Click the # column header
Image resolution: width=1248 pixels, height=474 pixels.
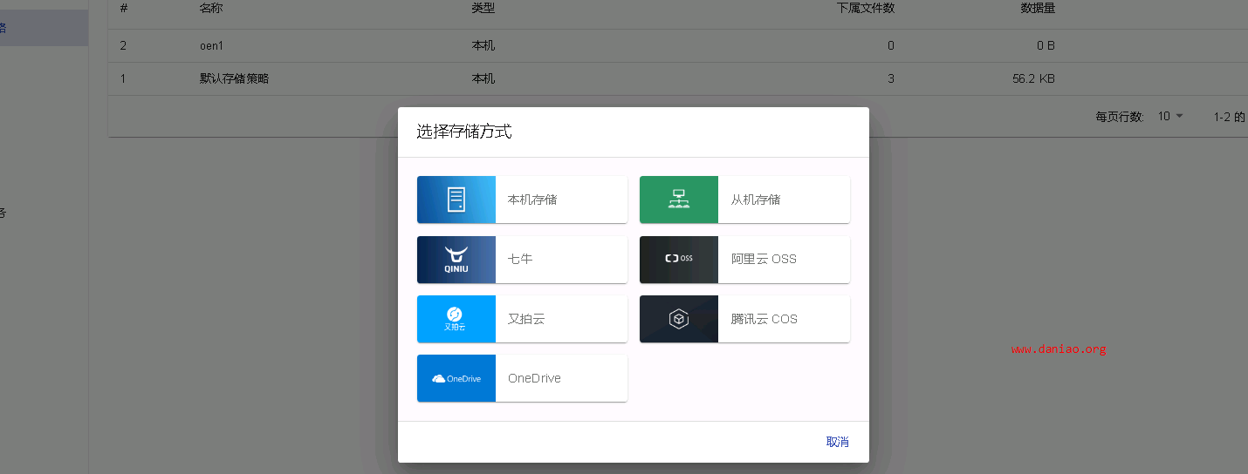(x=124, y=8)
